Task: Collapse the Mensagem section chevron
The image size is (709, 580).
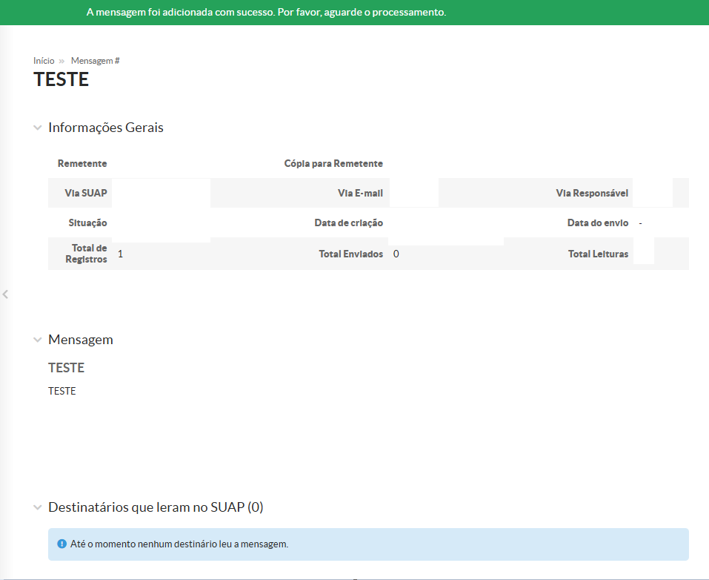Action: click(37, 340)
